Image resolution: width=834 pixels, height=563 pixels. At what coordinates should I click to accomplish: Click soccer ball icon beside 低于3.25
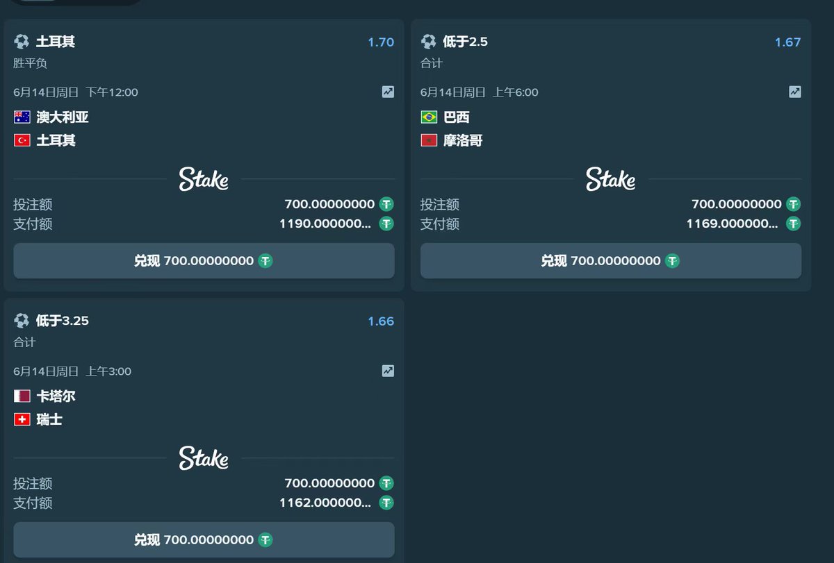(22, 321)
